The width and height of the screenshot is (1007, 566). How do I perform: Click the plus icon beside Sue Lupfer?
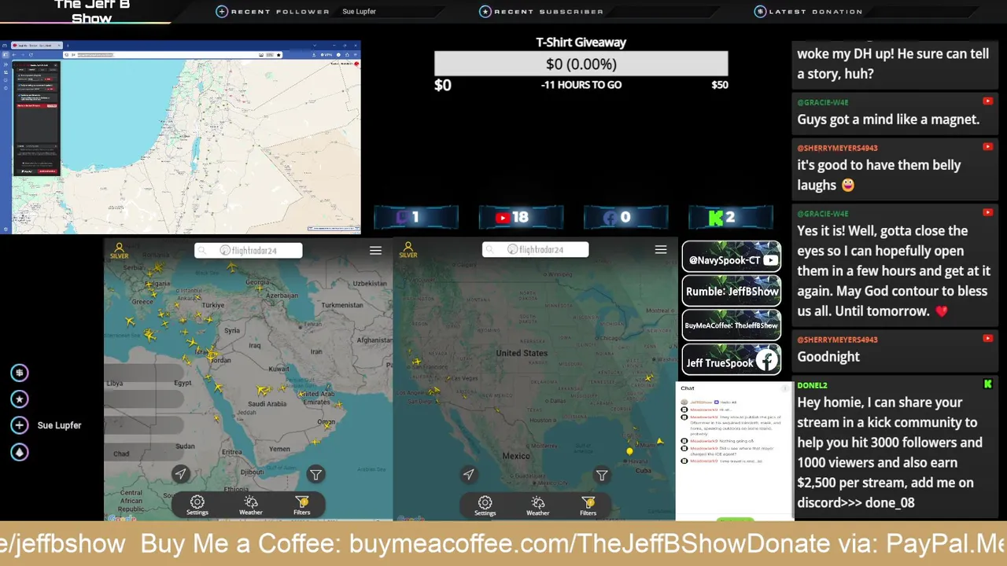coord(20,425)
